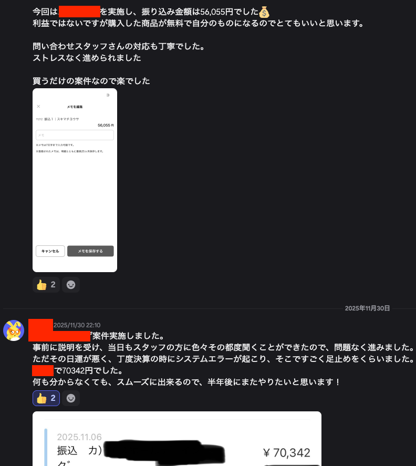
Task: Click the X icon inside memo screenshot
Action: point(38,107)
